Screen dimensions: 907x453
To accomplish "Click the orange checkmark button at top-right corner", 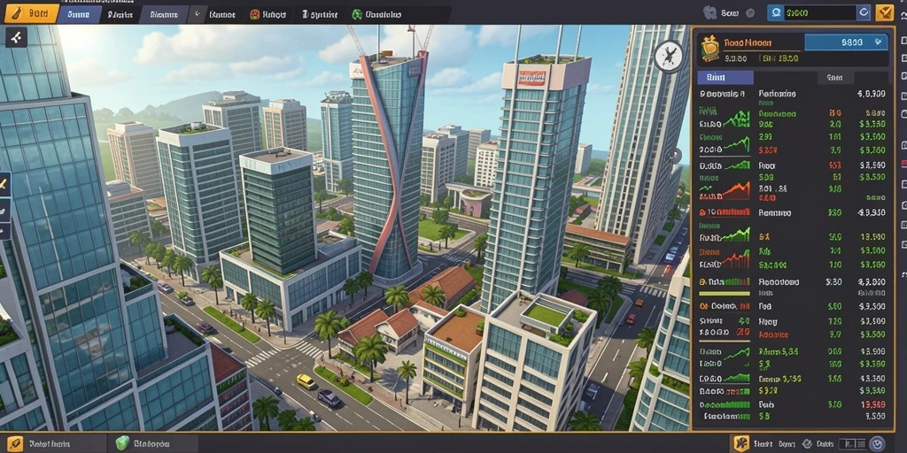I will coord(885,12).
